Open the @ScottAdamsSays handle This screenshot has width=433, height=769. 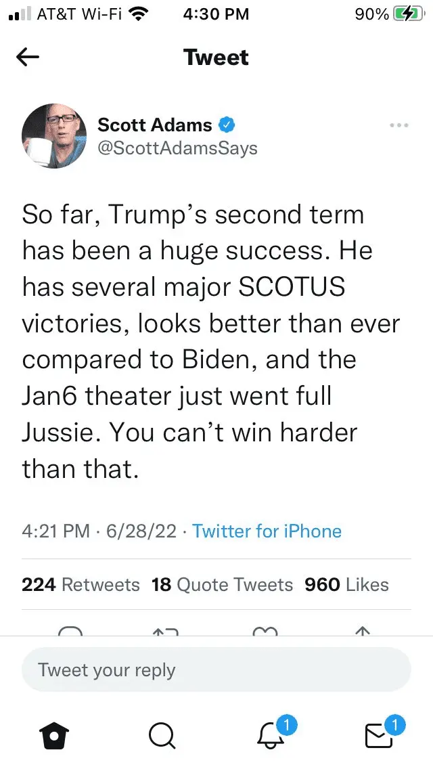pos(177,148)
